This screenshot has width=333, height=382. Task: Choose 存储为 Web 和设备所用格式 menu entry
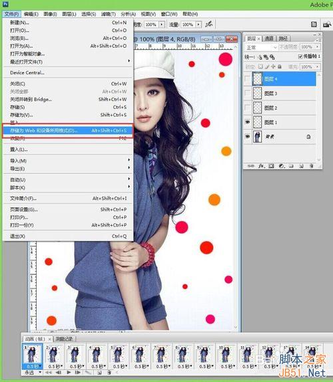[x=68, y=131]
